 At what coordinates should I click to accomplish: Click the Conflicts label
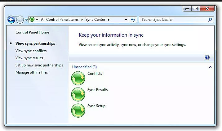[95, 74]
